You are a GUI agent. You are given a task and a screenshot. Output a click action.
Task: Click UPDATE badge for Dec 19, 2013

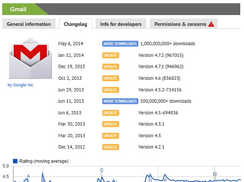point(111,67)
